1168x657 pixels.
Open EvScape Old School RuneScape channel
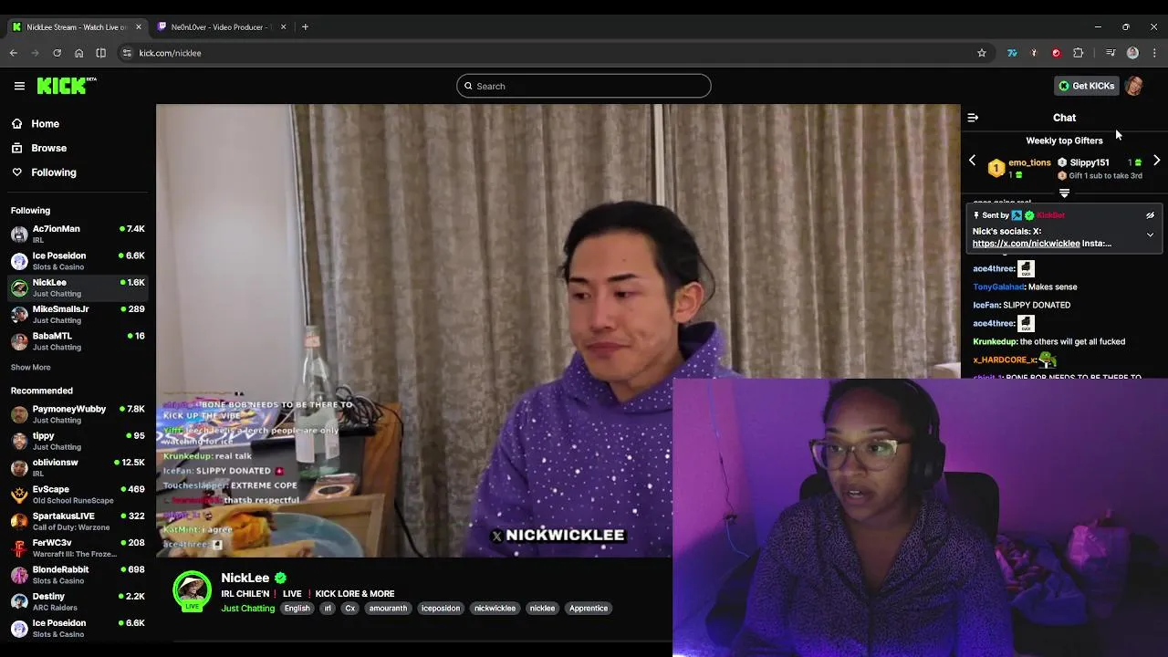click(78, 495)
